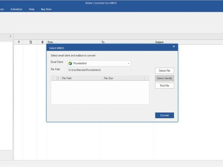The height and width of the screenshot is (167, 223).
Task: Open the Activation menu
Action: click(x=16, y=9)
